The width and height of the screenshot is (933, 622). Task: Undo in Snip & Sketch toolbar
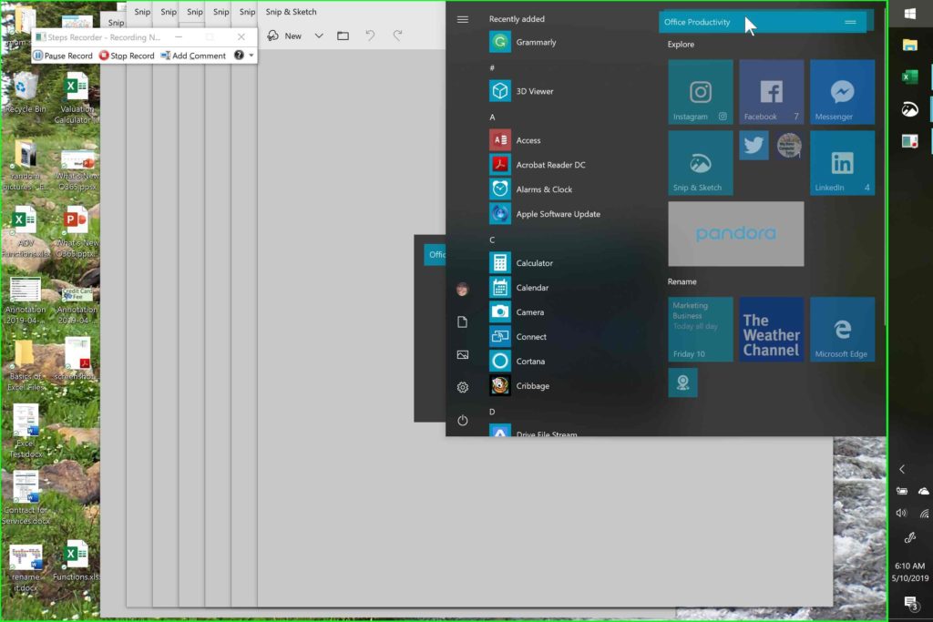pos(370,36)
